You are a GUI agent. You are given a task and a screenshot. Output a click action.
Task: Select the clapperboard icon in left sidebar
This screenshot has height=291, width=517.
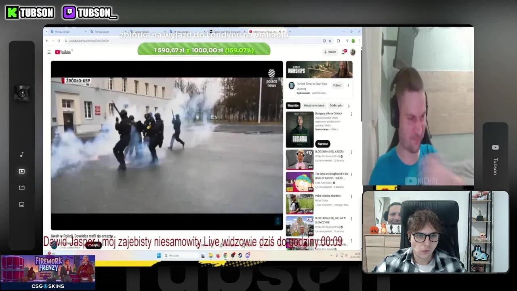point(22,188)
